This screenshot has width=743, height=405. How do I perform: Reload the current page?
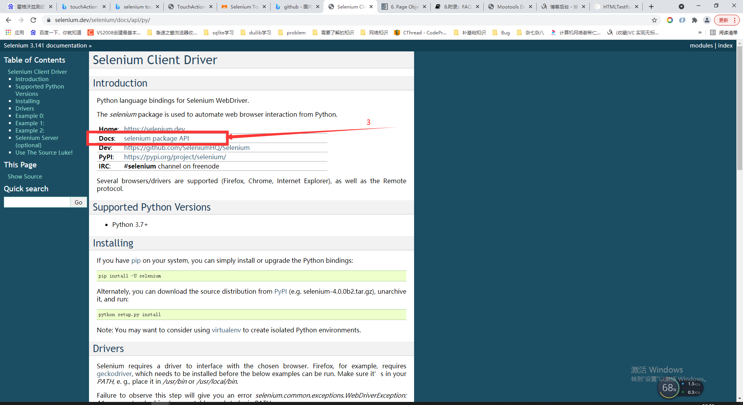pyautogui.click(x=33, y=20)
